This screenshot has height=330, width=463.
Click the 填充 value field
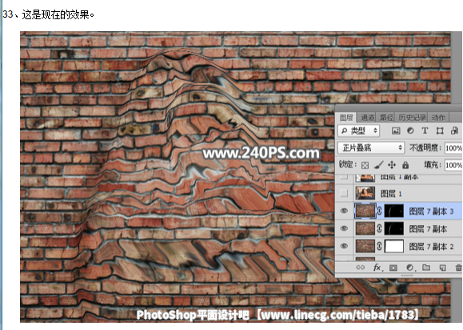click(453, 165)
